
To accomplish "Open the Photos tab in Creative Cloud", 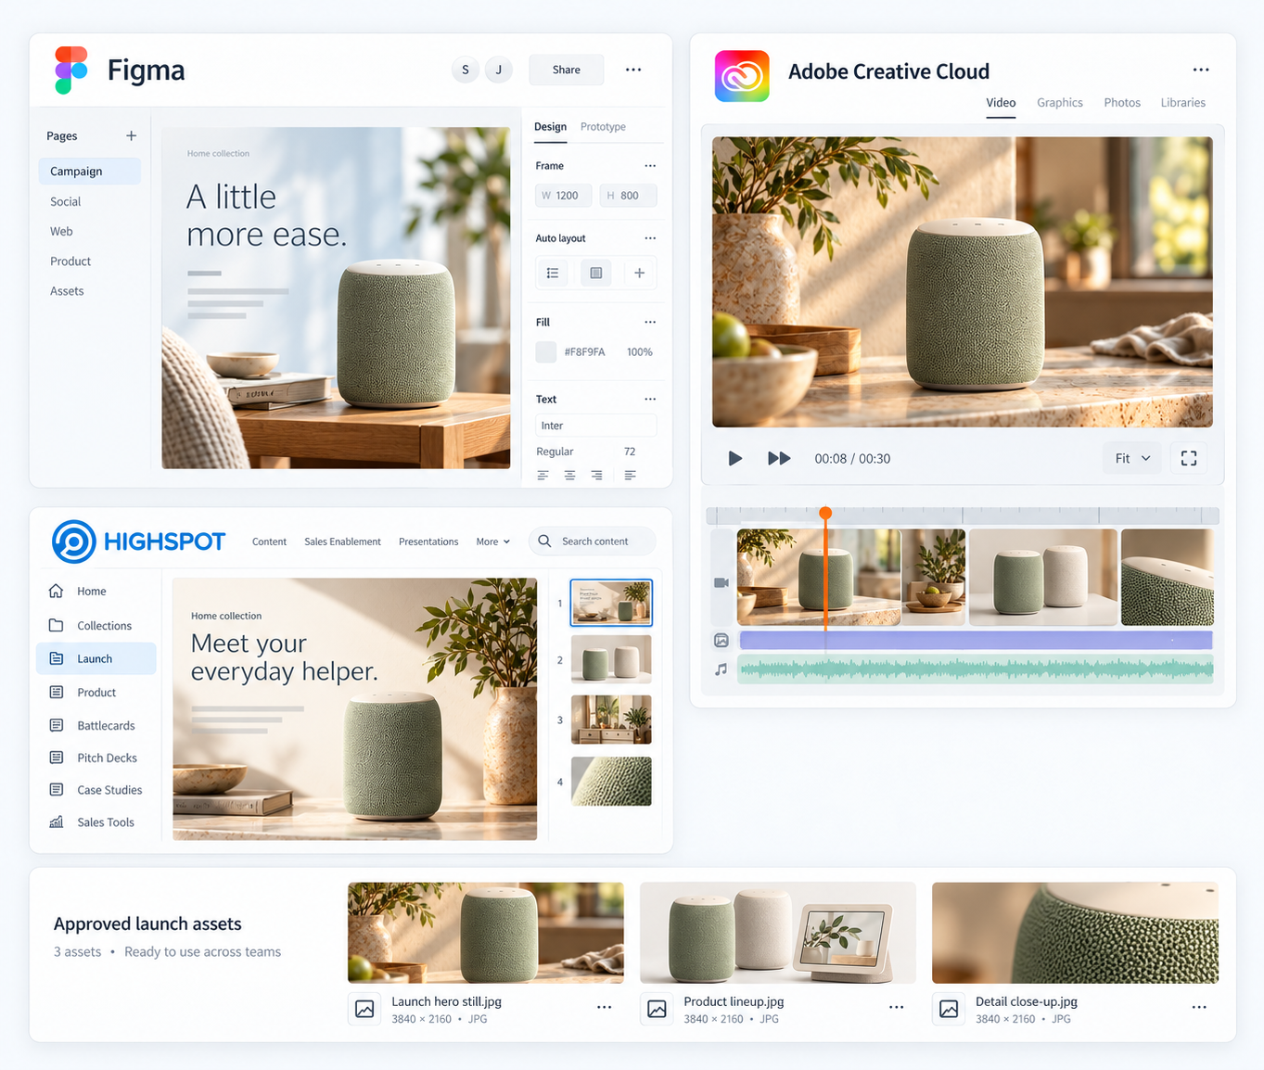I will coord(1122,103).
